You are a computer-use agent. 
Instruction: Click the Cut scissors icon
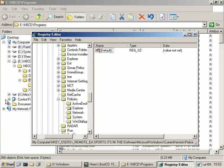pyautogui.click(x=122, y=17)
